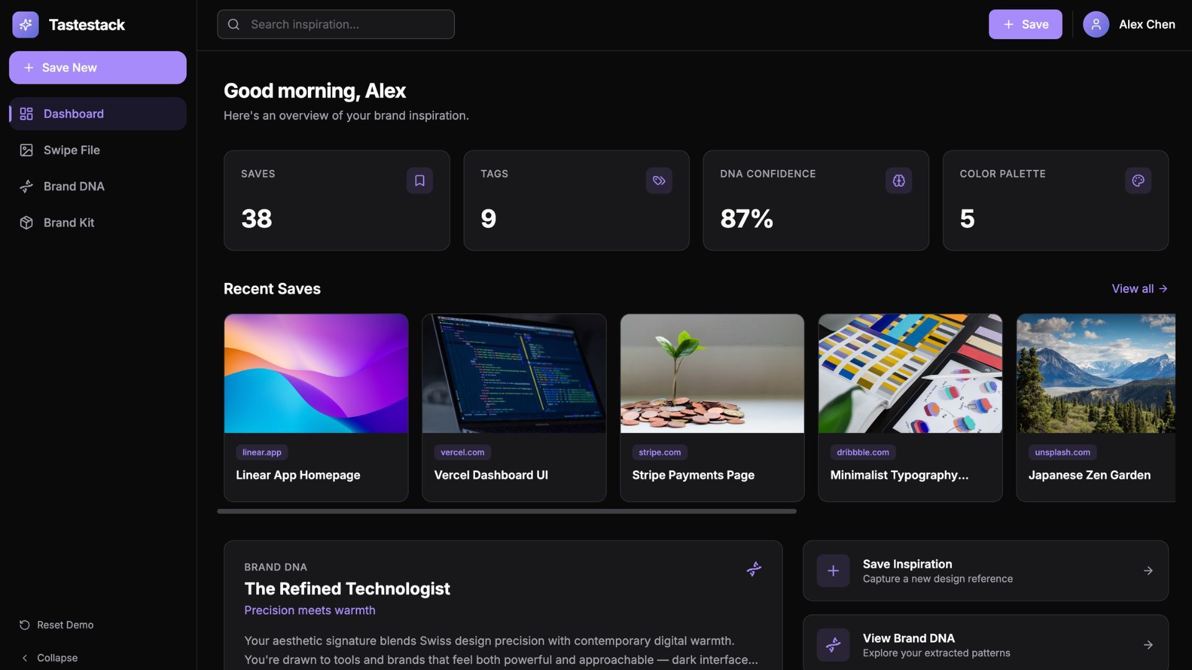Open View Brand DNA arrow
This screenshot has height=670, width=1192.
[x=1148, y=645]
